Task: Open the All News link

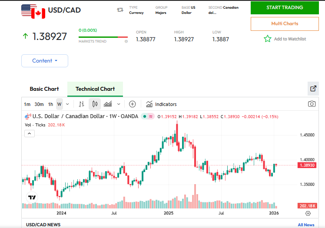Action: pos(306,225)
